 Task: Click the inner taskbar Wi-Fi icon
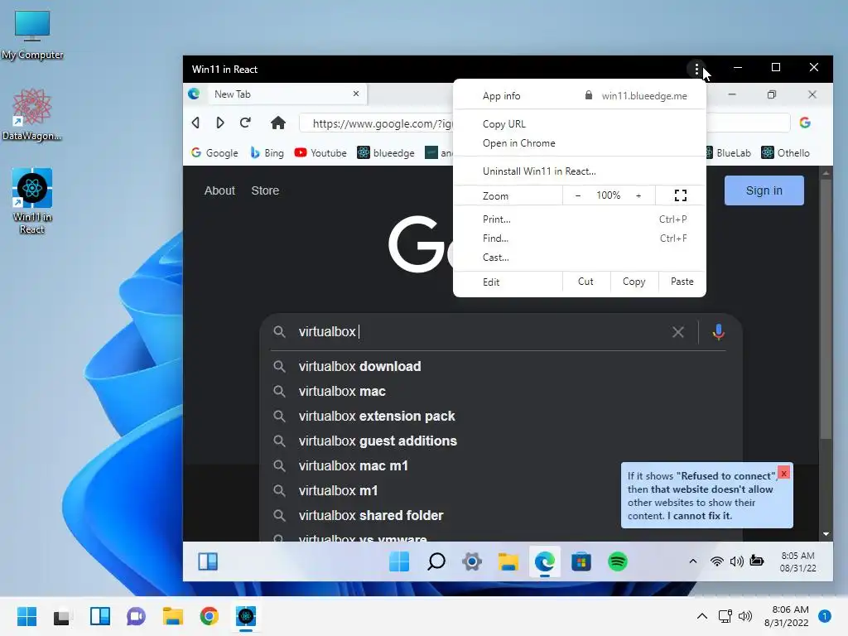716,561
